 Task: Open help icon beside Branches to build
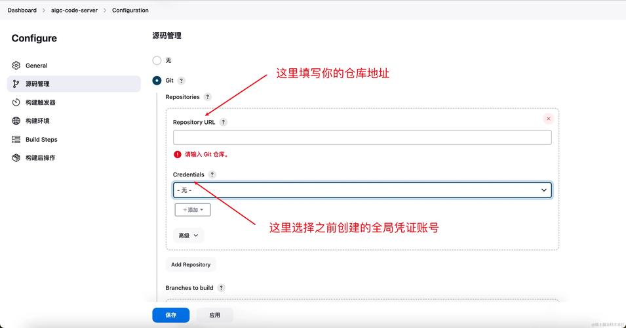pyautogui.click(x=221, y=287)
